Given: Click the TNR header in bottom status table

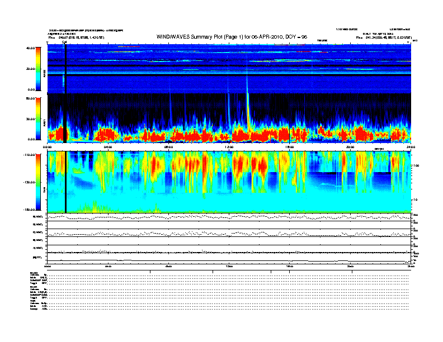Looking at the screenshot, I should 32,301.
